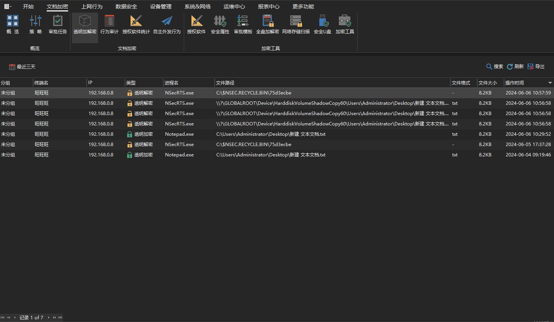Switch to the 更多功能 tab

coord(303,7)
